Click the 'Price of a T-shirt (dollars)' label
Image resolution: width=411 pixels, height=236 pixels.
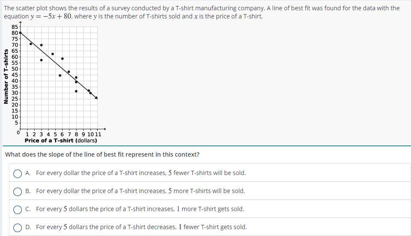[60, 140]
